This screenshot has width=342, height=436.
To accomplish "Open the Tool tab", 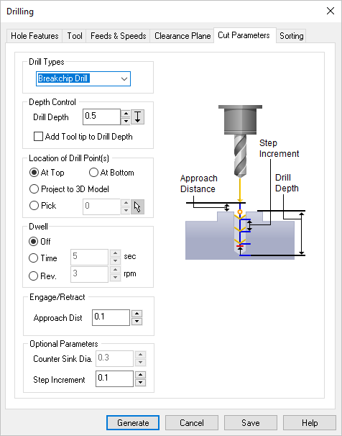I will pos(75,36).
